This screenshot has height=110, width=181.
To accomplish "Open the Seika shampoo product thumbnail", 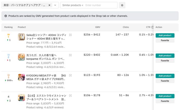I will [x=21, y=37].
